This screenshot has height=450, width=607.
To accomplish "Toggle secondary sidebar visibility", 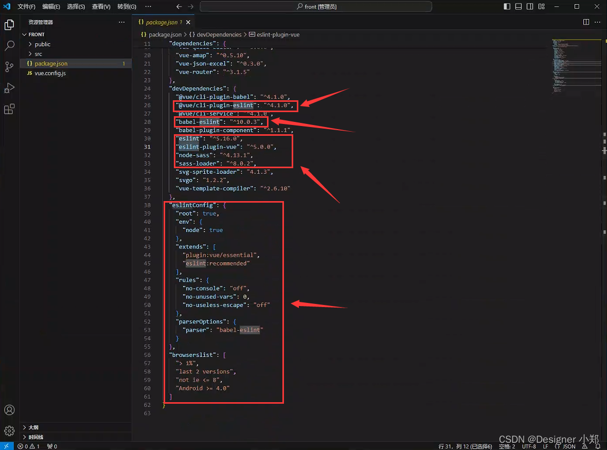I will point(530,7).
